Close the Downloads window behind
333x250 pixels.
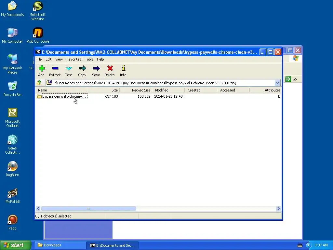pyautogui.click(x=298, y=50)
